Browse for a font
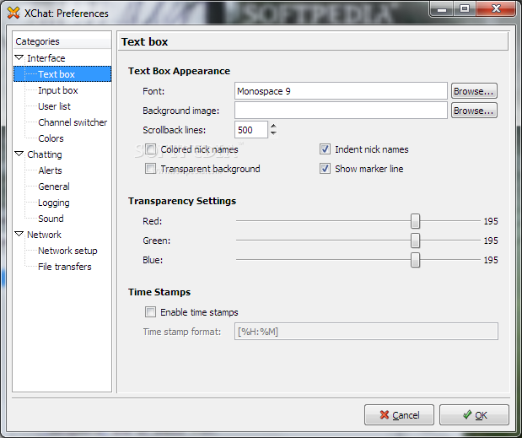 (474, 91)
